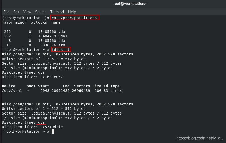Viewport: 226px width, 143px height.
Task: Click the Sectors column header
Action: pos(82,86)
